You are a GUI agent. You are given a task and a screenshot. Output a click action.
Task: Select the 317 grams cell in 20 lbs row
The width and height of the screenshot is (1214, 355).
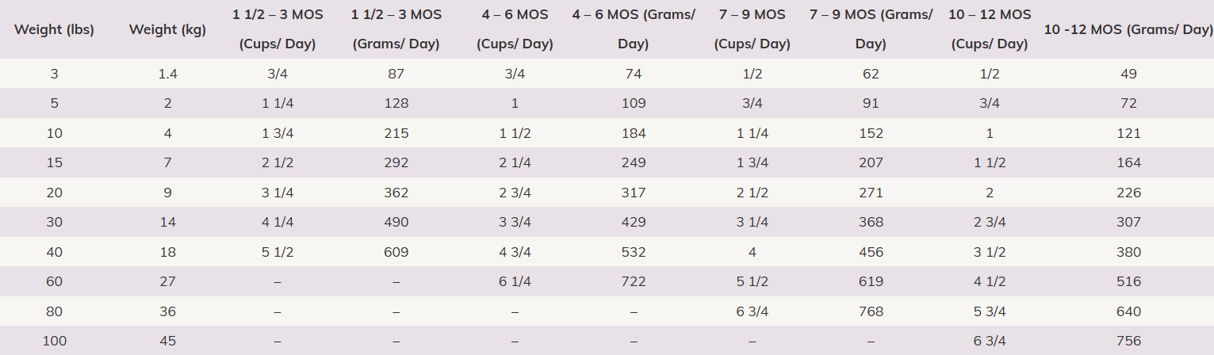click(x=634, y=193)
